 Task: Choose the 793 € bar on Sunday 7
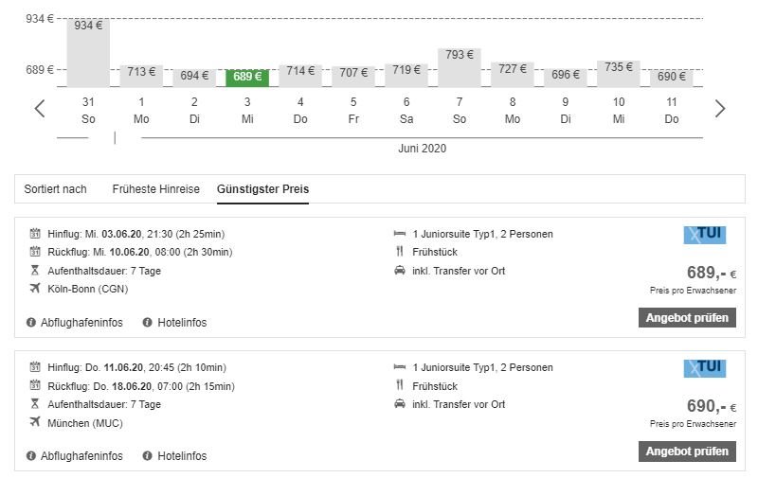point(460,66)
